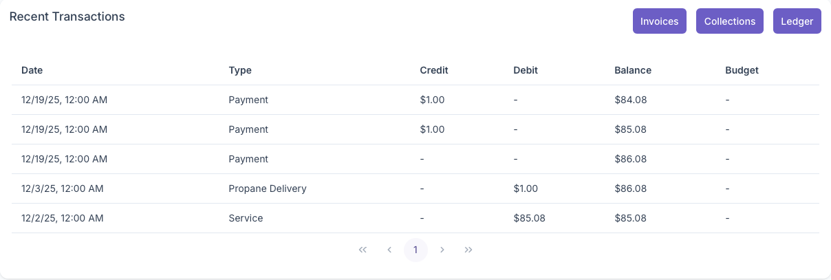Click the Balance column header
Image resolution: width=831 pixels, height=280 pixels.
633,70
